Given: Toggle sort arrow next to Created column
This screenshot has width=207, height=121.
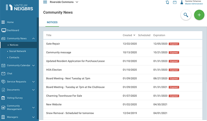Looking at the screenshot, I should (x=134, y=35).
